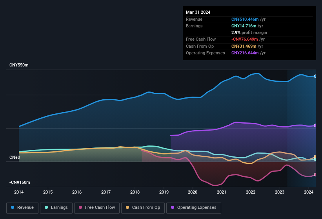
Task: Select the 2015 x-axis label
Action: (x=48, y=192)
